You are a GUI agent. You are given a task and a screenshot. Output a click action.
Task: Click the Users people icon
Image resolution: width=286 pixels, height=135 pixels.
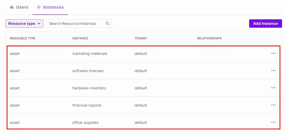pos(12,7)
